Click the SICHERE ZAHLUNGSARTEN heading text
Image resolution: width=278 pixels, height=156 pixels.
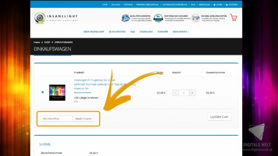click(214, 16)
